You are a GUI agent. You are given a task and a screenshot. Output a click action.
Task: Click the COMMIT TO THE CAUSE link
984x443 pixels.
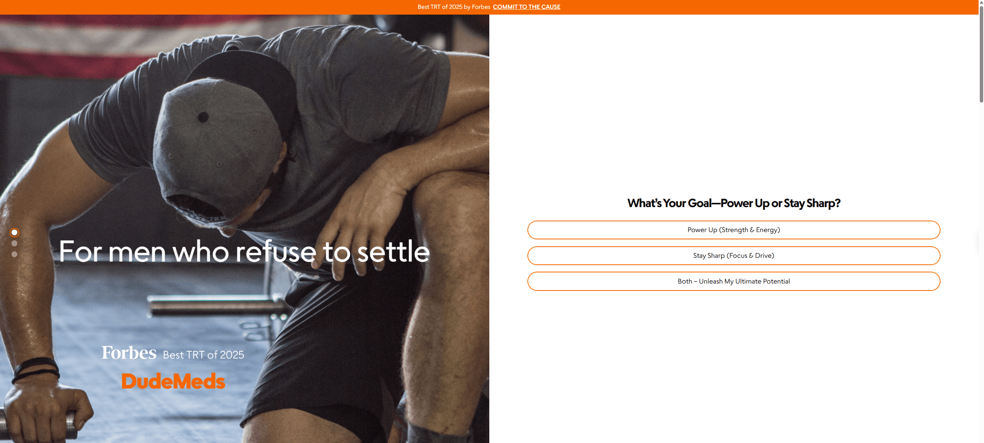(x=526, y=7)
